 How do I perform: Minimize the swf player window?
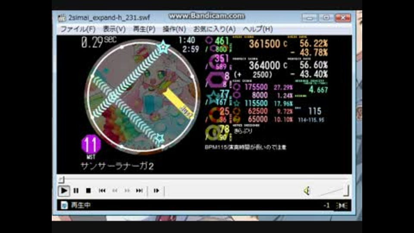(x=310, y=18)
